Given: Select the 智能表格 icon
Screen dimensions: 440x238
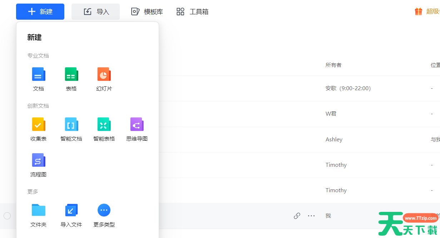Looking at the screenshot, I should (x=104, y=125).
